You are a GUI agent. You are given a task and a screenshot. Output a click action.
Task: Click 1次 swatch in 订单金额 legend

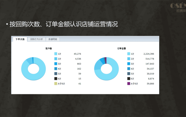(x=129, y=54)
